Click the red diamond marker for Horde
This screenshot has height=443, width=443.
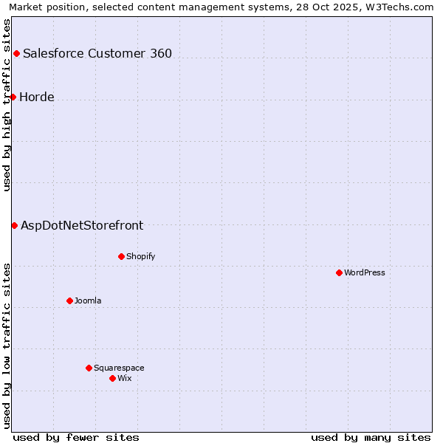coord(13,97)
